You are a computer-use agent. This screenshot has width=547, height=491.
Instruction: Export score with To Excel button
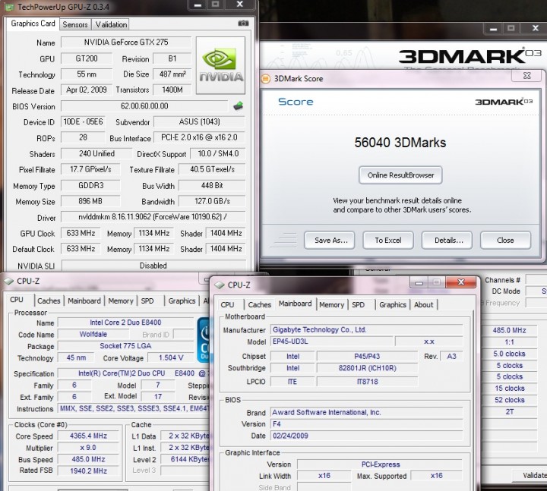388,241
